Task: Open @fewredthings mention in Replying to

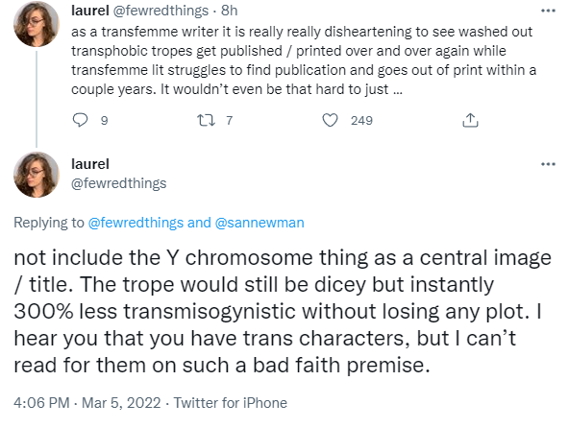Action: [x=136, y=223]
